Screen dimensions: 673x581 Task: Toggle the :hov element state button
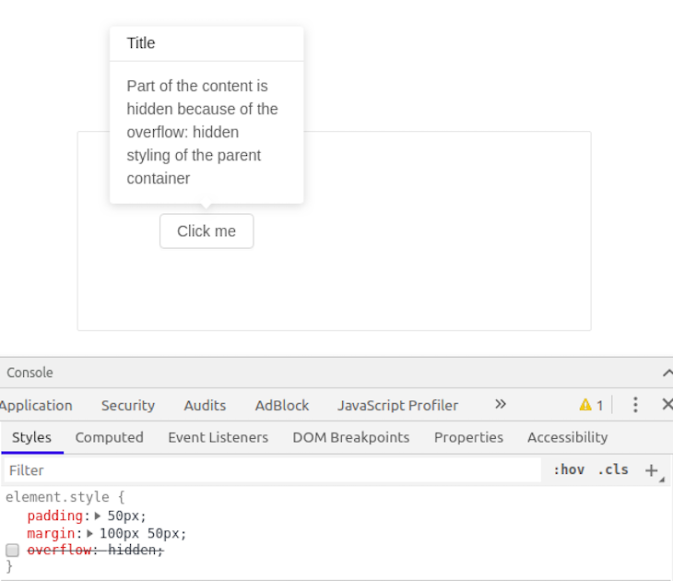[569, 469]
